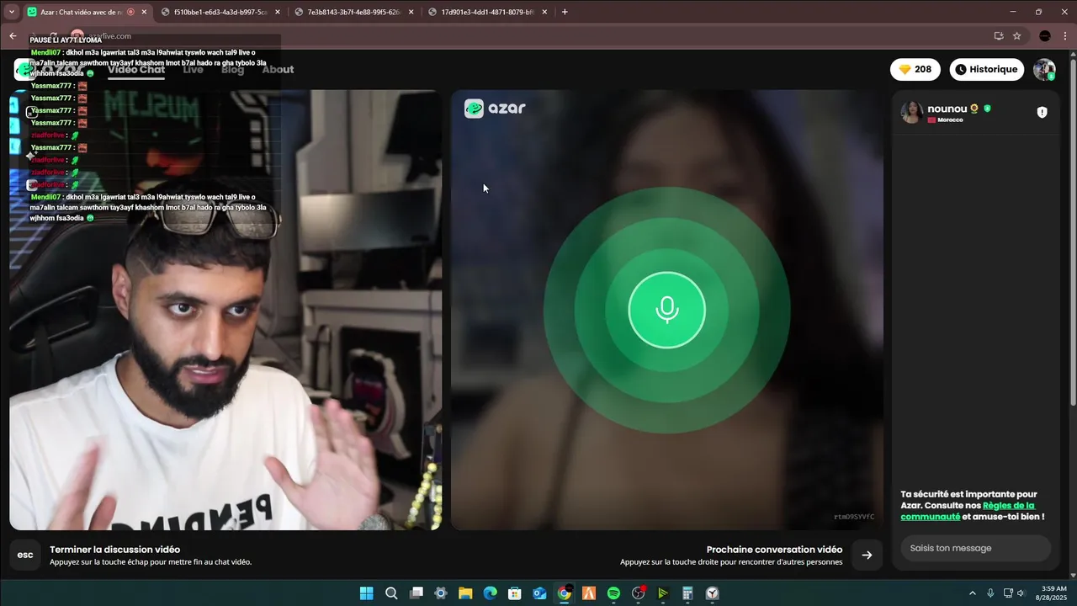Switch to the 7e3b8143 browser tab
Viewport: 1077px width, 606px height.
click(x=353, y=12)
